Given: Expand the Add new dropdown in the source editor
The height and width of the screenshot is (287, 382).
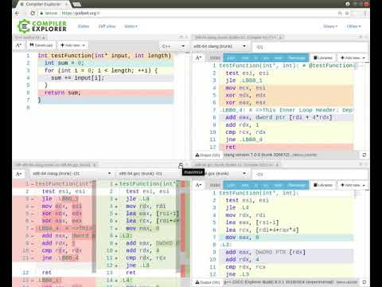Looking at the screenshot, I should click(x=72, y=45).
